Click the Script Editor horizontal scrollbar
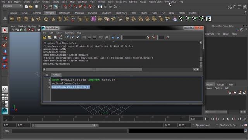The width and height of the screenshot is (248, 140). 94,70
